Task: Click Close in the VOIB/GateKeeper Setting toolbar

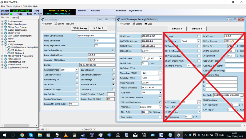Action: (x=148, y=24)
